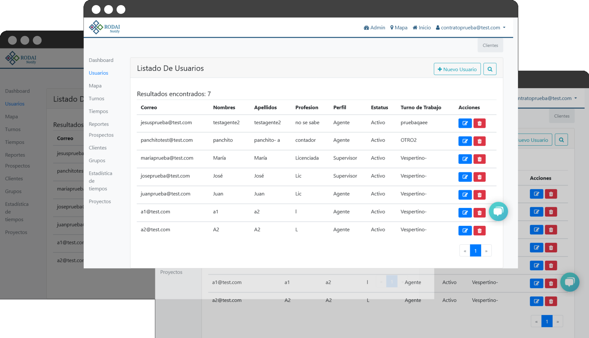This screenshot has width=589, height=338.
Task: Click the RODAI Notify logo
Action: [105, 27]
